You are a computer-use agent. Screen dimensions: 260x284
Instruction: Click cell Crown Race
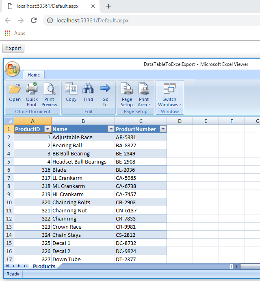[83, 227]
